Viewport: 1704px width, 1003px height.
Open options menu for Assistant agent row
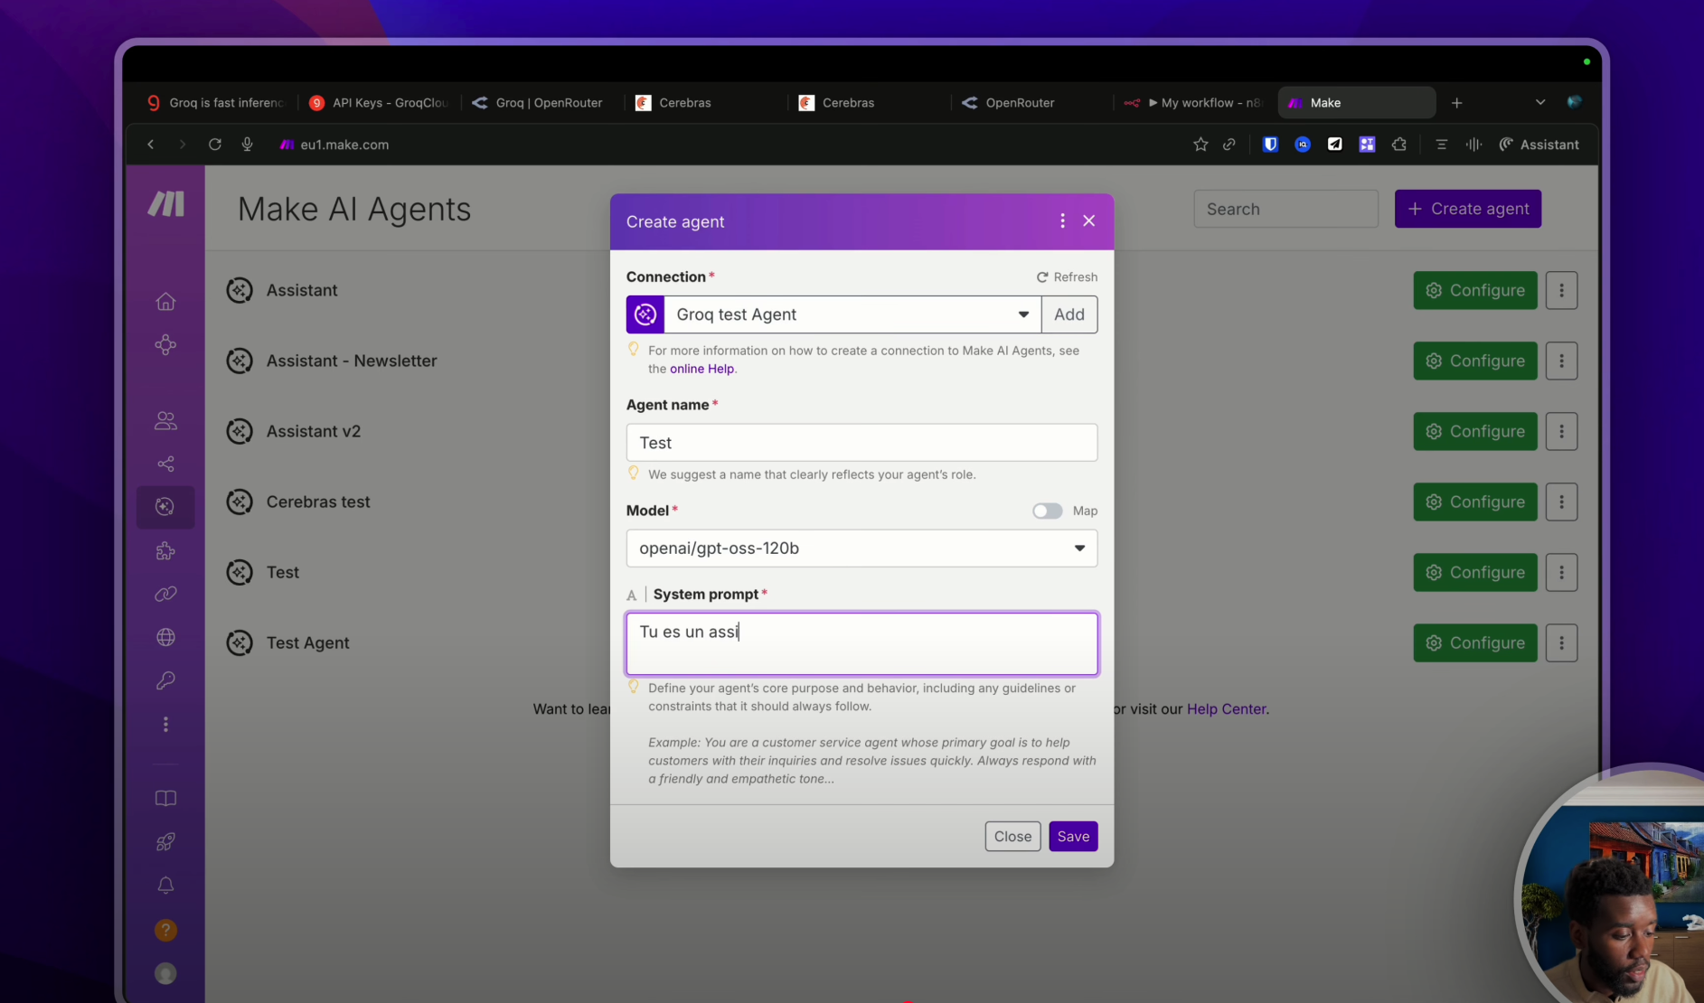point(1561,291)
